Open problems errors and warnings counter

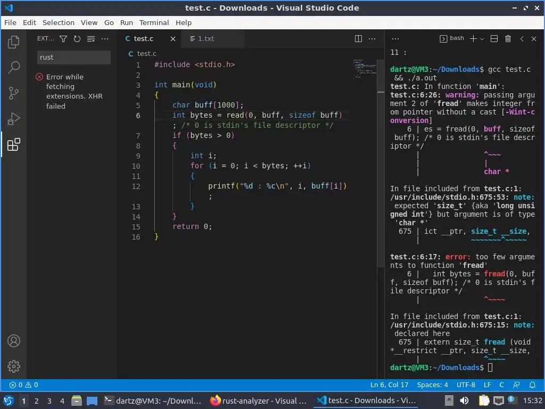pos(23,385)
